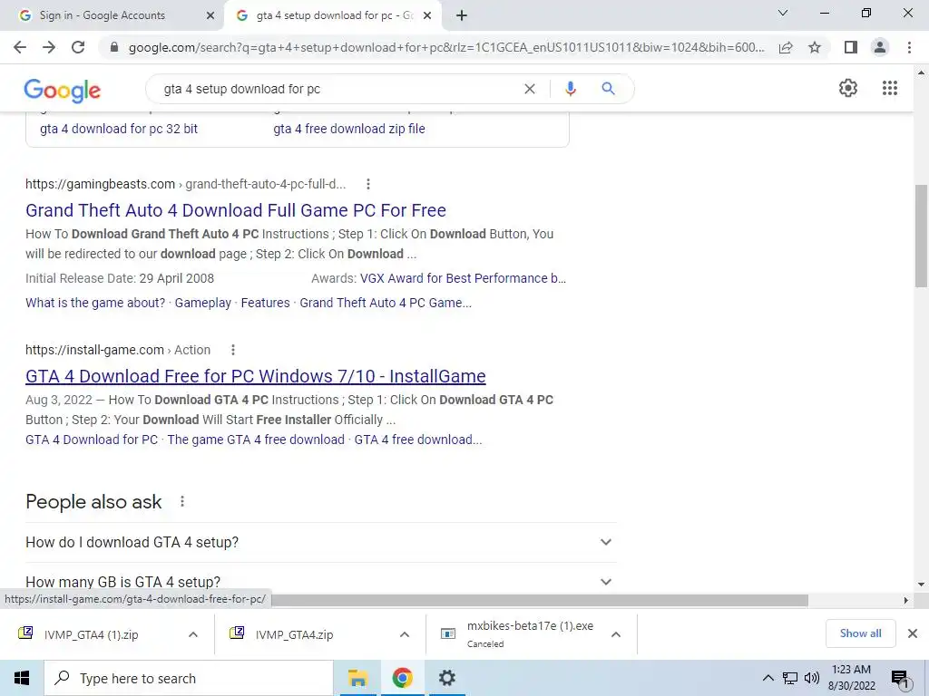Open Google quick settings gear
Screen dimensions: 929x696
coord(848,88)
